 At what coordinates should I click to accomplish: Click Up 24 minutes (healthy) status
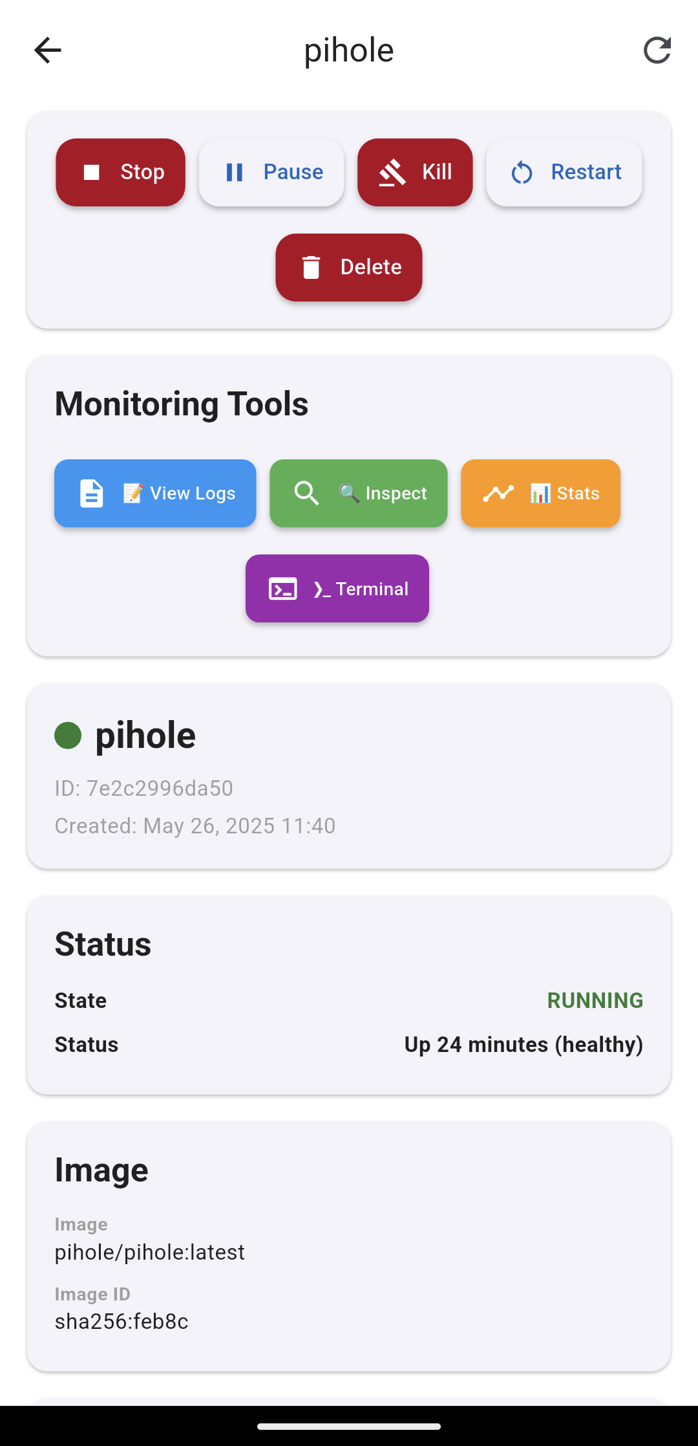pos(523,1044)
